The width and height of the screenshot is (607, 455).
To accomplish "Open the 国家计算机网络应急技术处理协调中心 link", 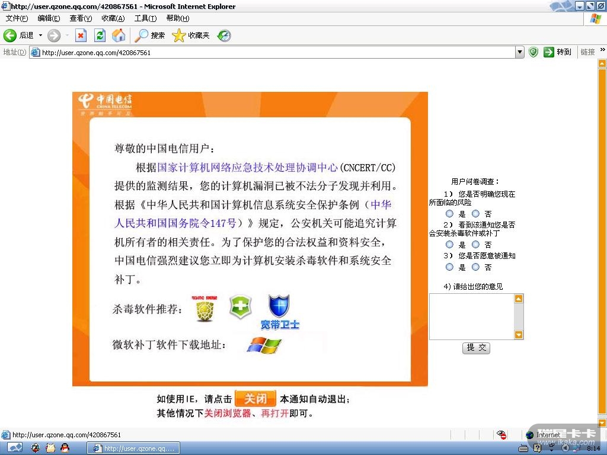I will pyautogui.click(x=247, y=168).
